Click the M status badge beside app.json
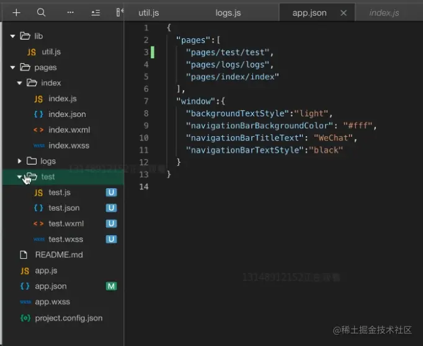Screen dimensions: 423x346 (111, 286)
